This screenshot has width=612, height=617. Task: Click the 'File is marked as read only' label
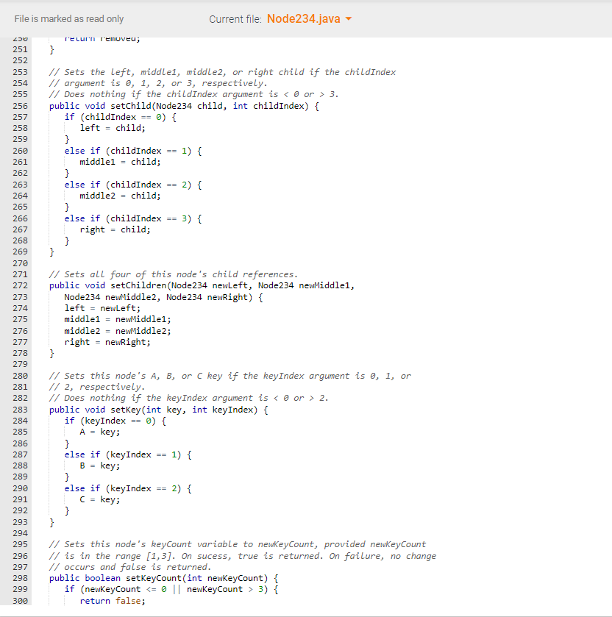(x=68, y=19)
